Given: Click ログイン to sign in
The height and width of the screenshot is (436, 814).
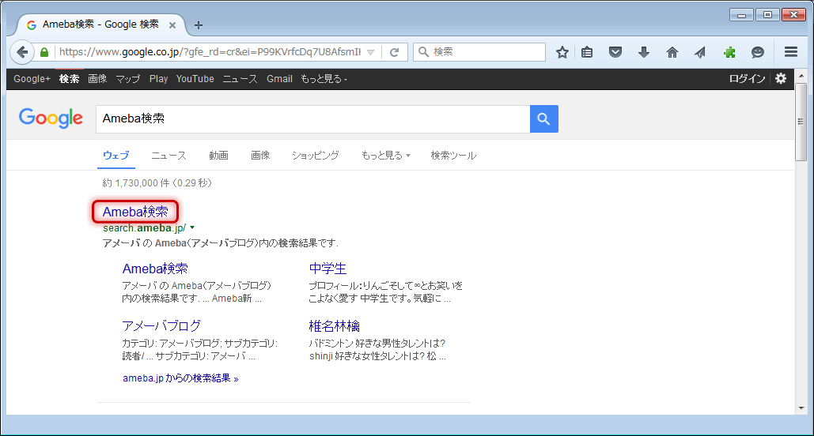Looking at the screenshot, I should click(x=747, y=79).
